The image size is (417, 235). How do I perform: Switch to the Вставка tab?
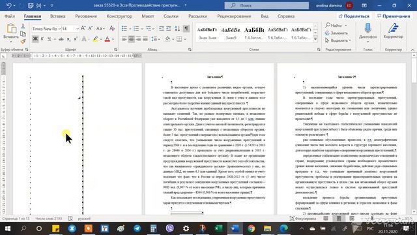click(58, 16)
